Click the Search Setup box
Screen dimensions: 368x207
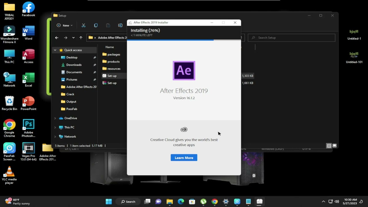click(x=292, y=38)
